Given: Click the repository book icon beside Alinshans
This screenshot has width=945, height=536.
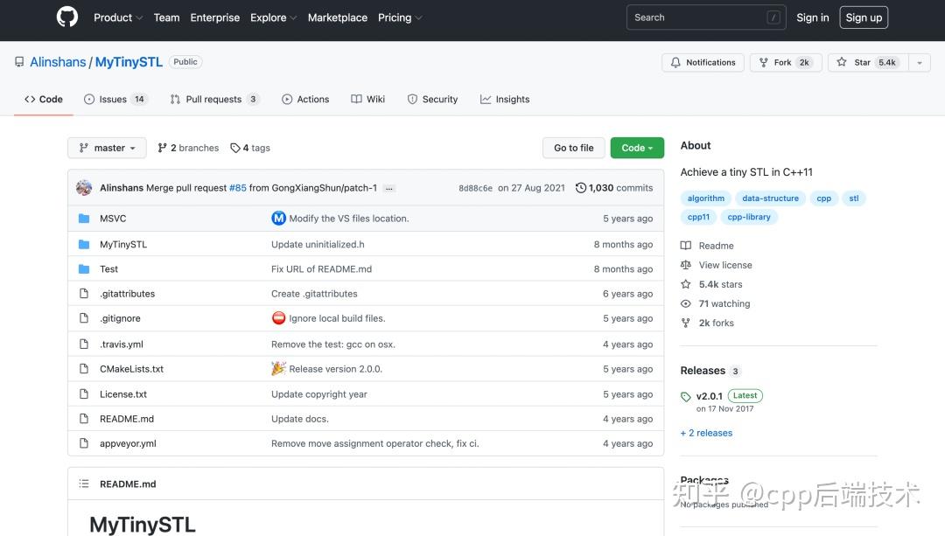Looking at the screenshot, I should 19,62.
